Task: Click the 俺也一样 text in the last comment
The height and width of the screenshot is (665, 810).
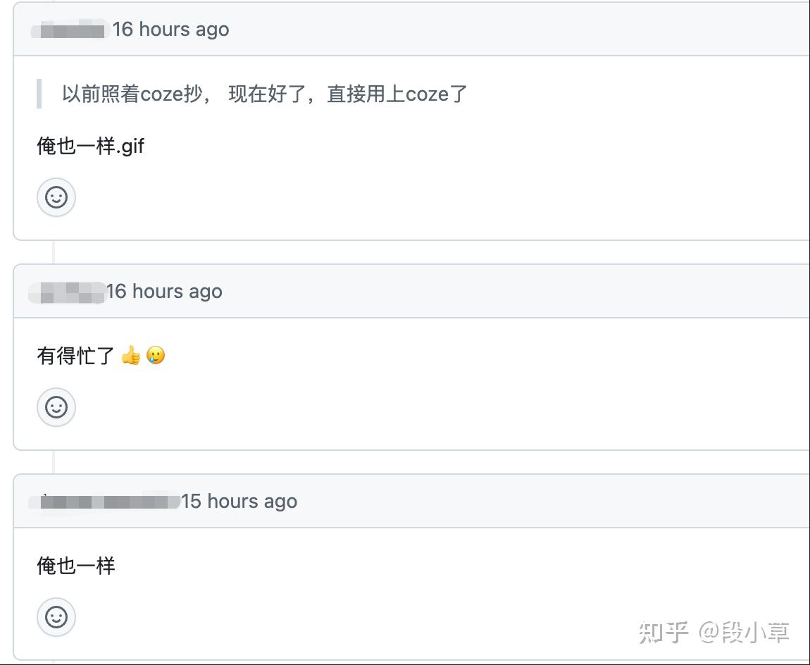Action: pyautogui.click(x=76, y=566)
